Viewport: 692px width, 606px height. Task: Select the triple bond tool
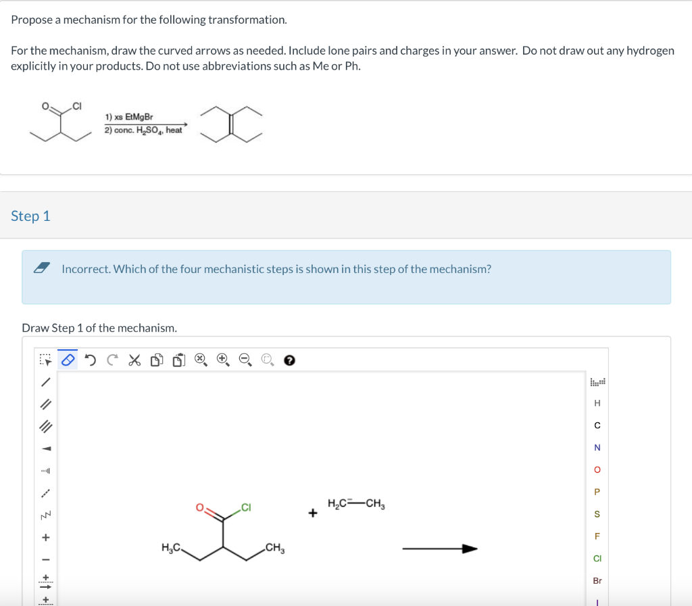pyautogui.click(x=45, y=426)
